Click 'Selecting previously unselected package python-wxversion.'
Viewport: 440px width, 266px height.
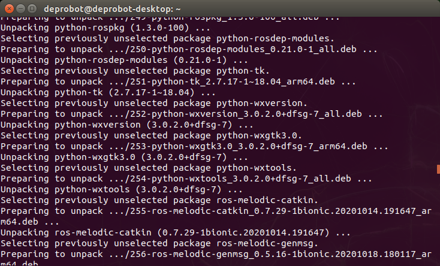(x=154, y=103)
